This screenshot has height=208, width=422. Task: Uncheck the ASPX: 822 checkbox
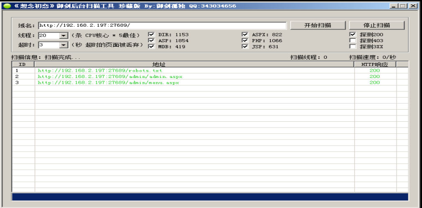coord(245,35)
